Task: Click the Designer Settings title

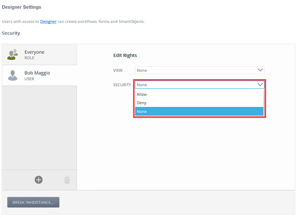Action: (21, 7)
